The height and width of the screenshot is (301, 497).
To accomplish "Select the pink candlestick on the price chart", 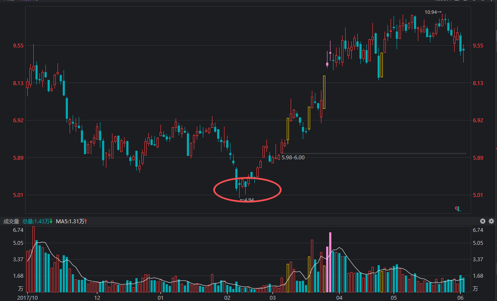I will pyautogui.click(x=327, y=64).
